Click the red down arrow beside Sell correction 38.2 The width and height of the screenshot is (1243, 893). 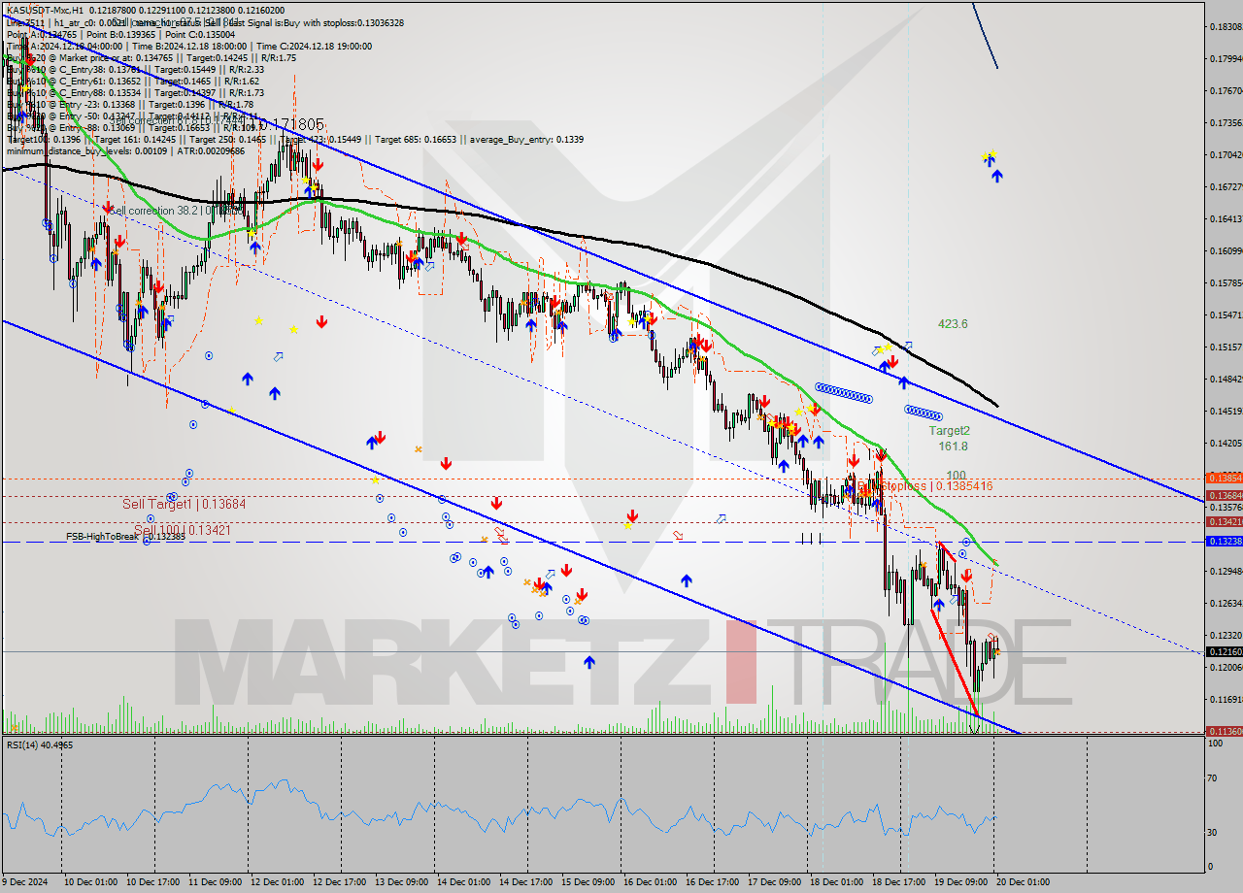click(107, 207)
